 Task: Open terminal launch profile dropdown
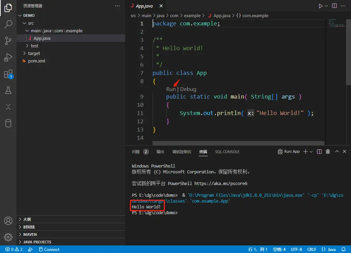pos(311,152)
